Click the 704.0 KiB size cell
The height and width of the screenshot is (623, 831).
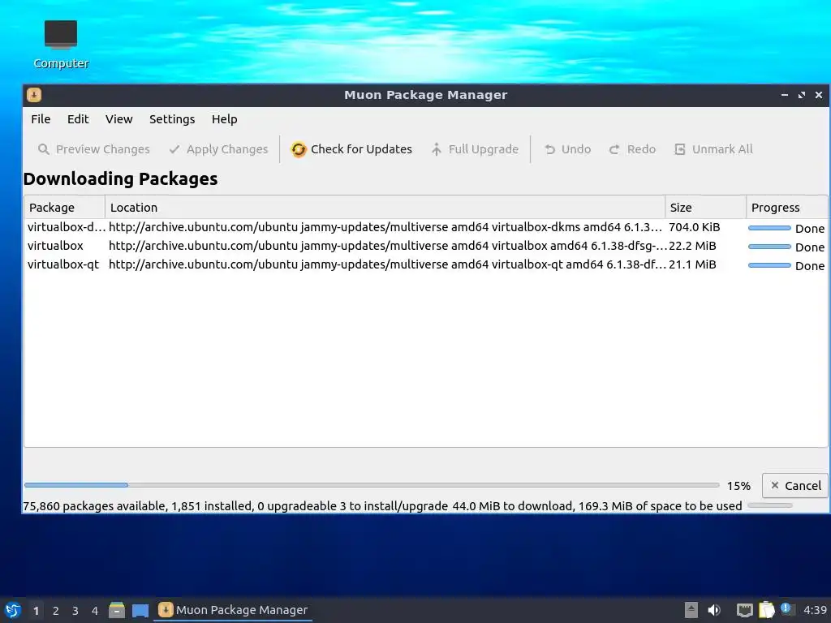[x=695, y=227]
